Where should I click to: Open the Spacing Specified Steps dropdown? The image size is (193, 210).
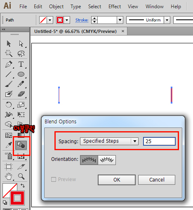109,141
